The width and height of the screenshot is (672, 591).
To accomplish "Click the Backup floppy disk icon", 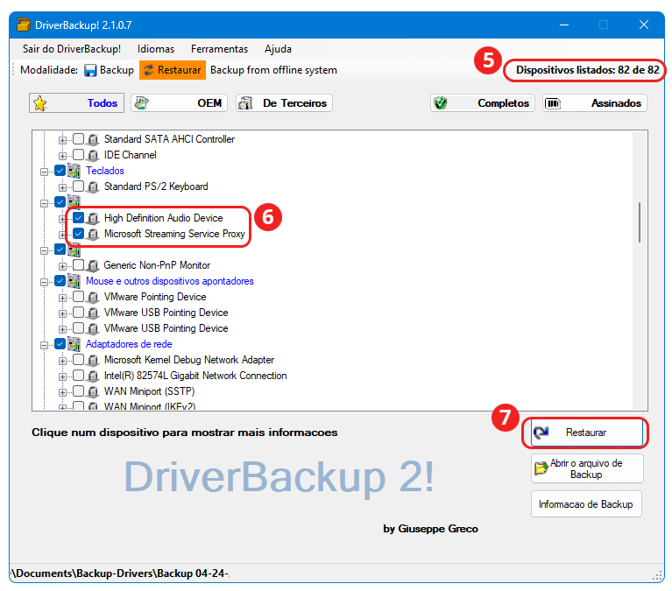I will point(90,70).
